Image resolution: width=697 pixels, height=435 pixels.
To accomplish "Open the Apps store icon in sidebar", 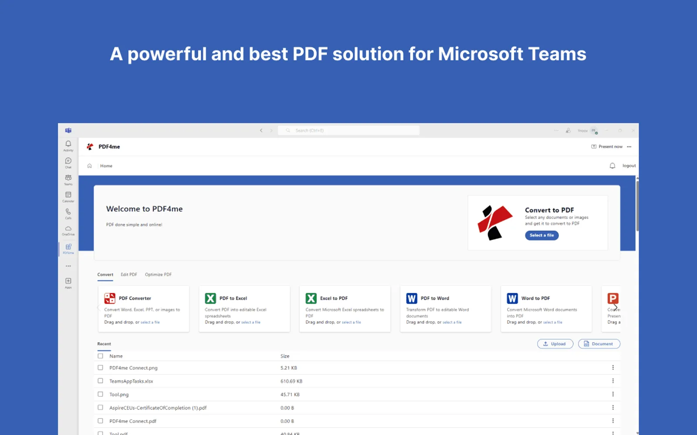I will 68,283.
